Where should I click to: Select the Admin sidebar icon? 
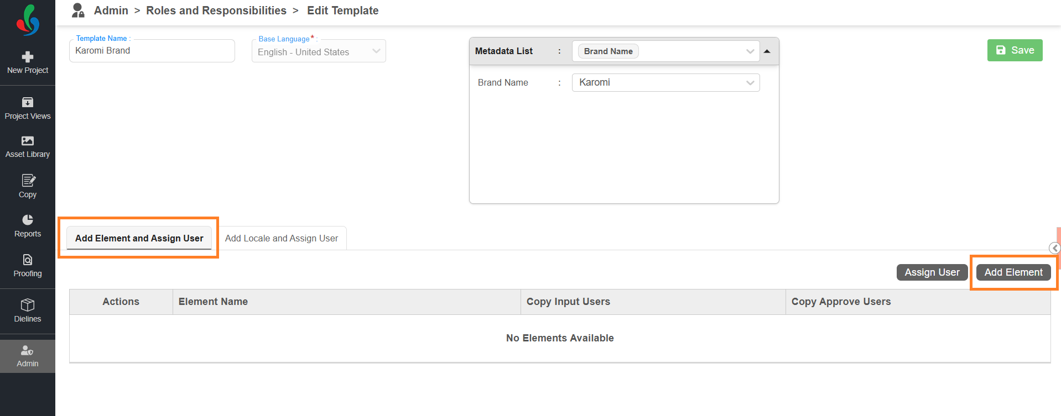[x=28, y=350]
